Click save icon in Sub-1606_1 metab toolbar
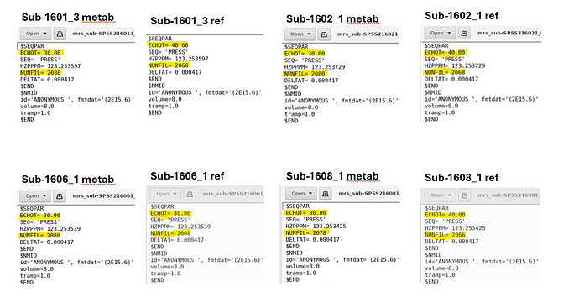The width and height of the screenshot is (579, 302). pos(60,196)
